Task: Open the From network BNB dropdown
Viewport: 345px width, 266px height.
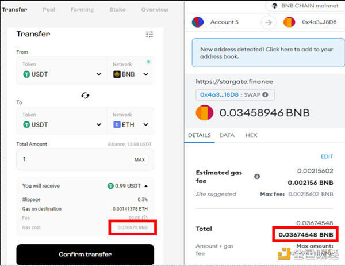Action: [x=131, y=74]
